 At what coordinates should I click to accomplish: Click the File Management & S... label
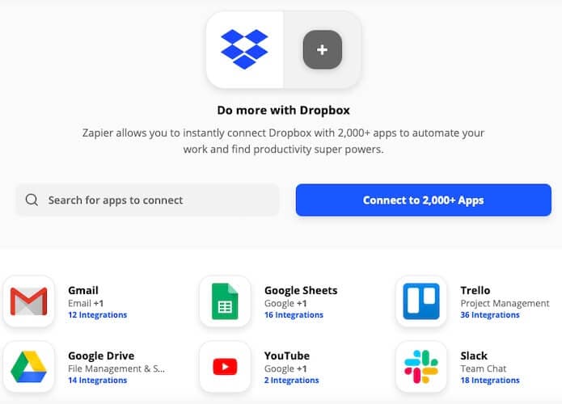click(x=116, y=368)
